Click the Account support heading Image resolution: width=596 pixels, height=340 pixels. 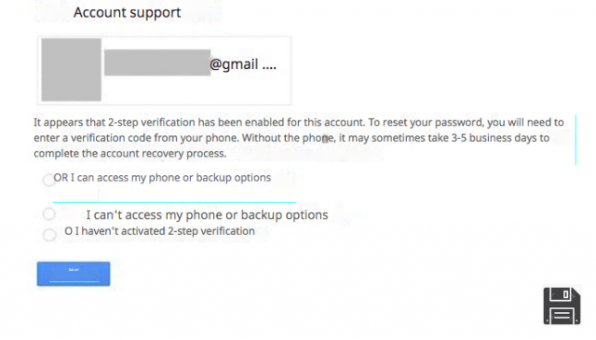(127, 12)
